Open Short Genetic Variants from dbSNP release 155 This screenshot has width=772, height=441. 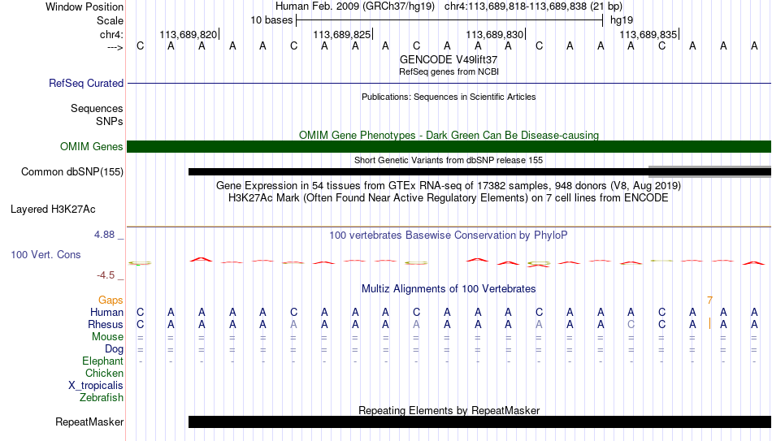(x=449, y=160)
